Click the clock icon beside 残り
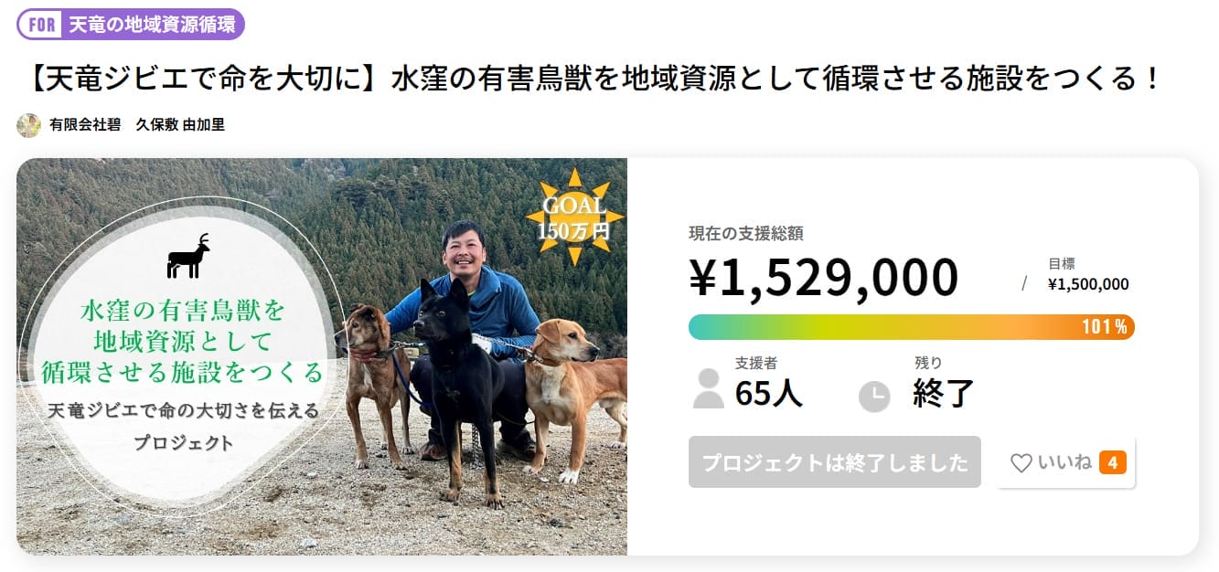Viewport: 1219px width, 572px height. (874, 396)
